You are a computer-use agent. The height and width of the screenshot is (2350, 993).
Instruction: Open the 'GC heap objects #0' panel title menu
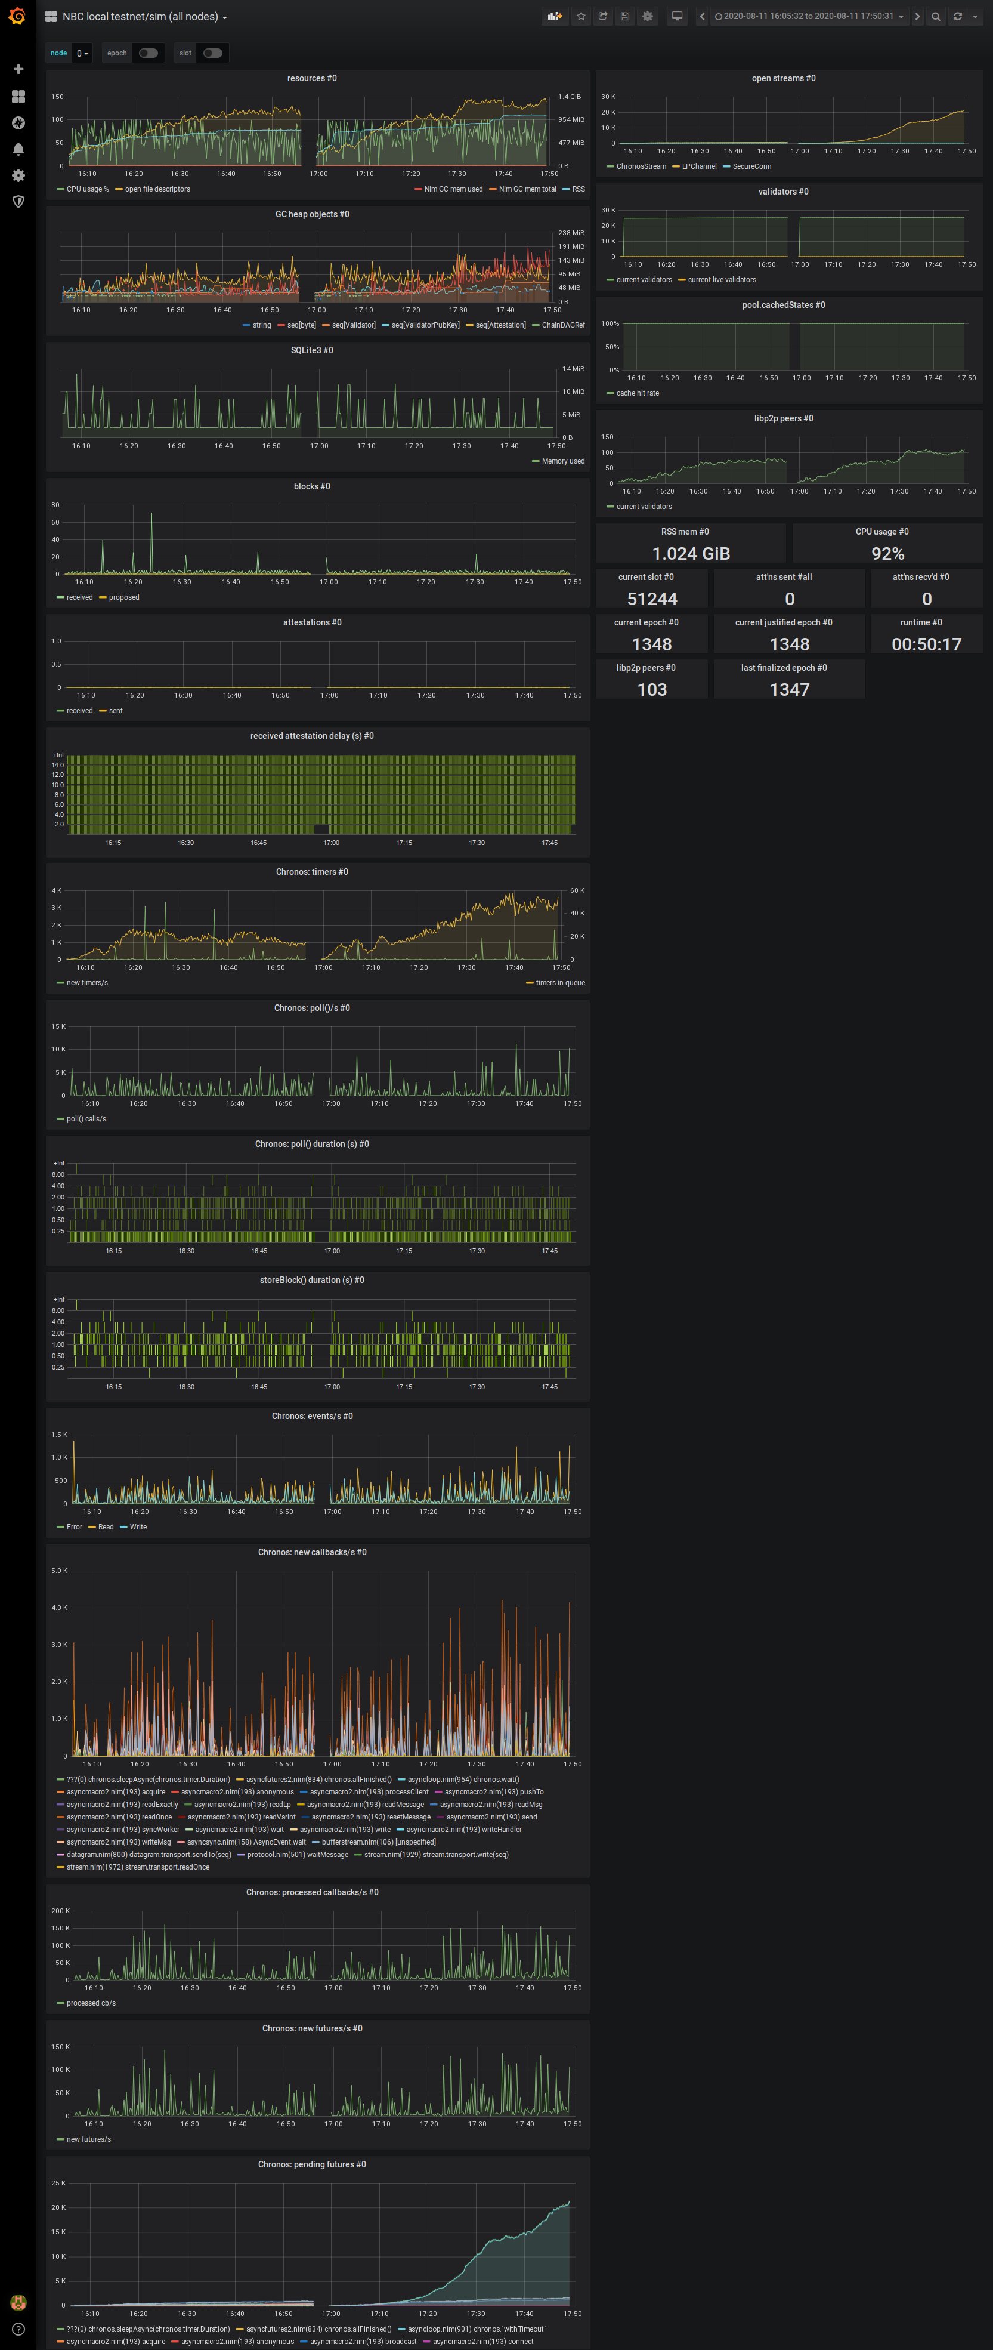coord(312,214)
